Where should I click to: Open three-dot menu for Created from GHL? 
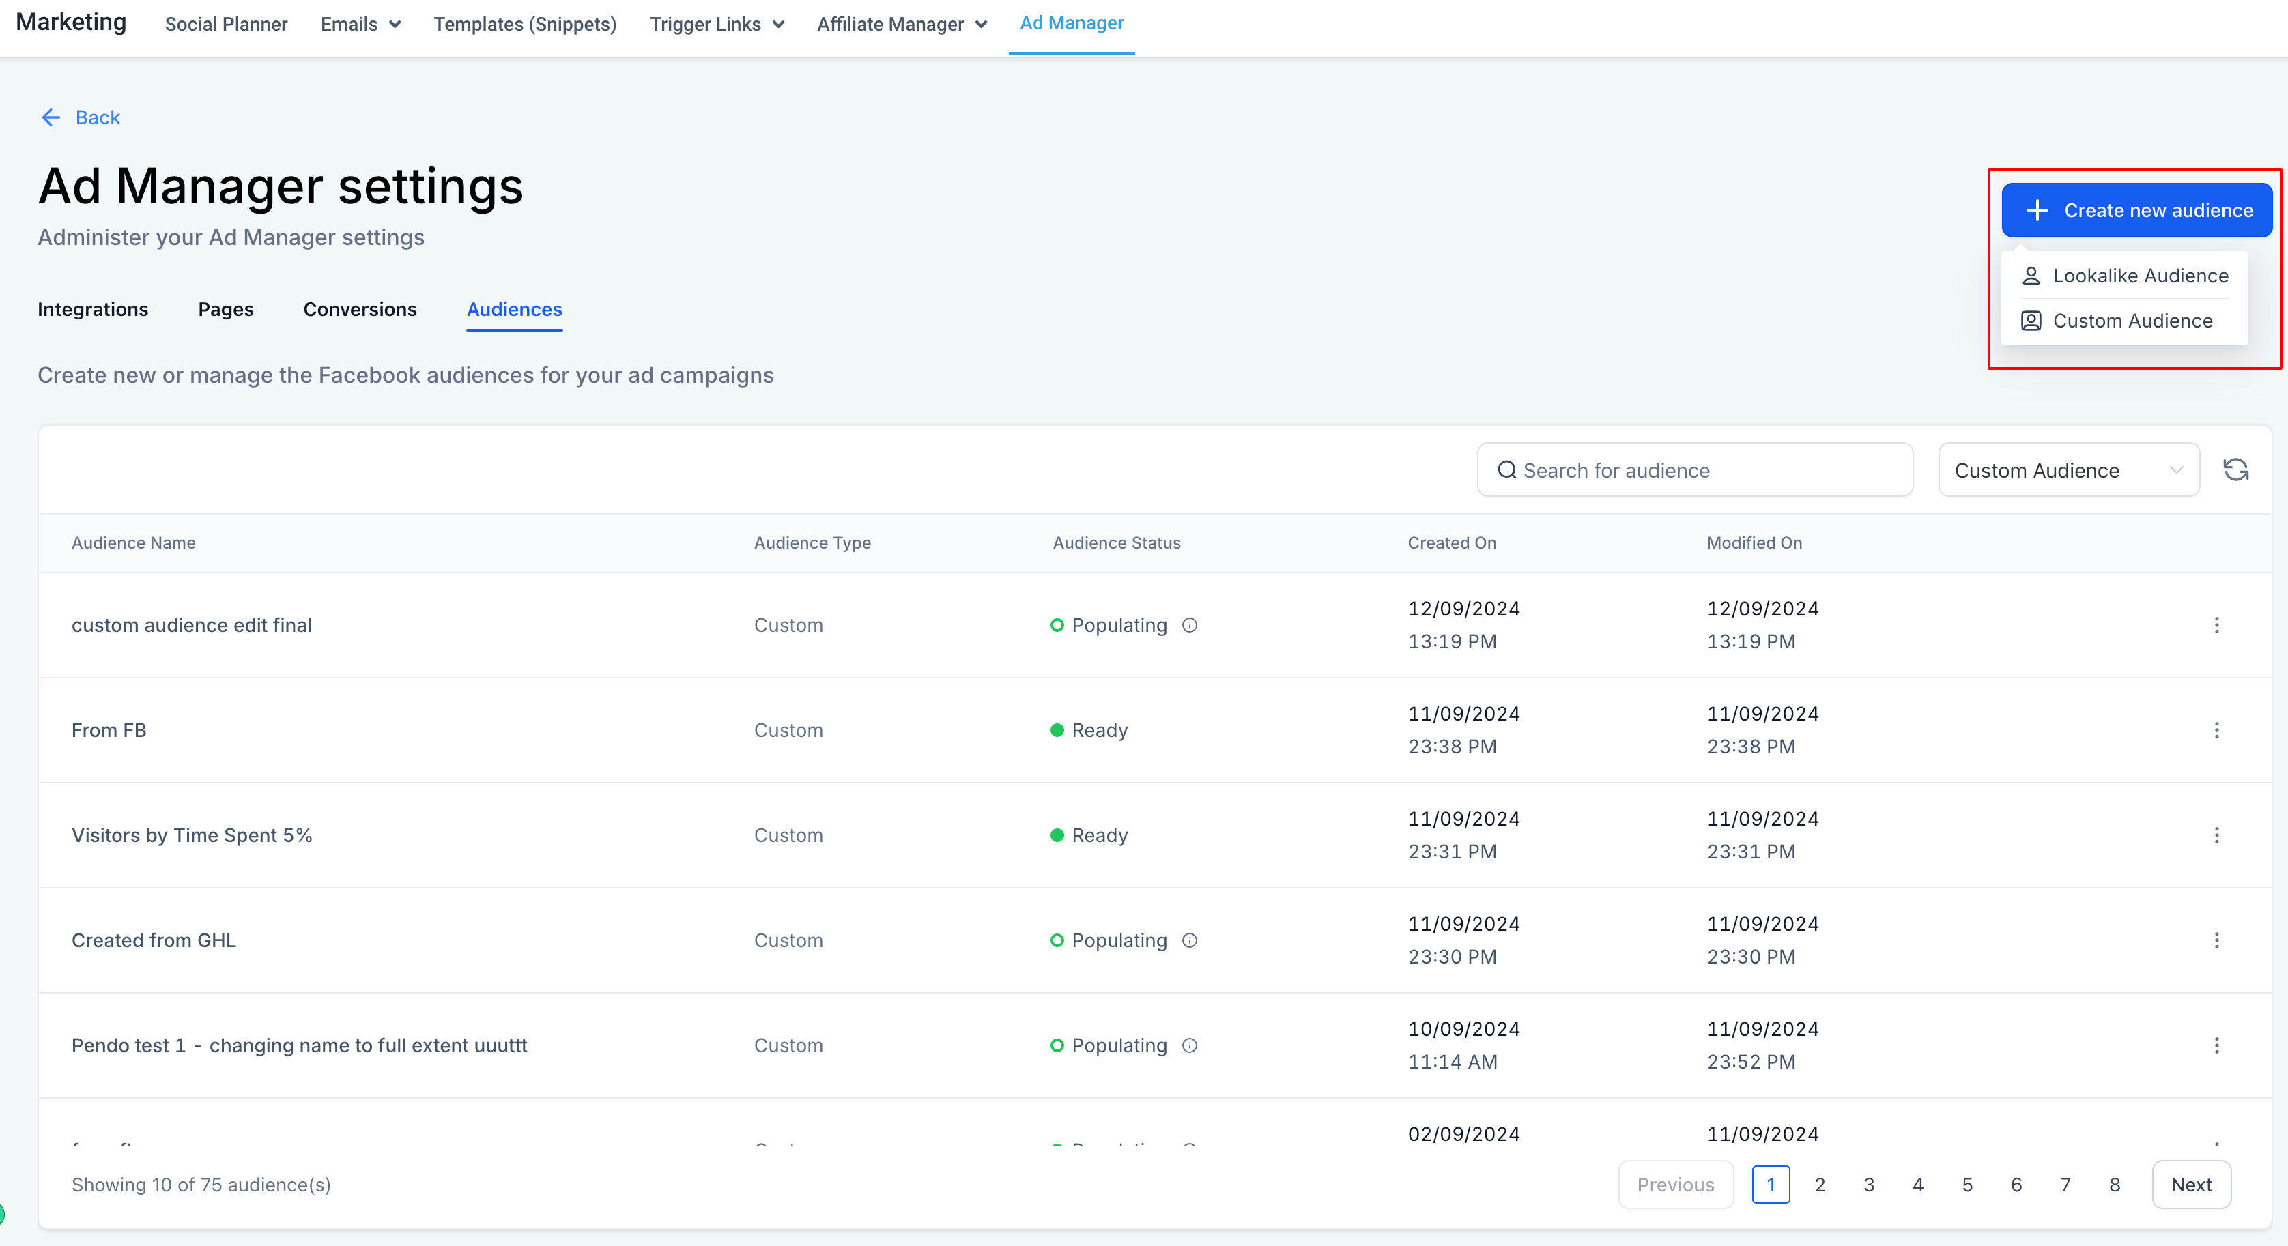2216,940
